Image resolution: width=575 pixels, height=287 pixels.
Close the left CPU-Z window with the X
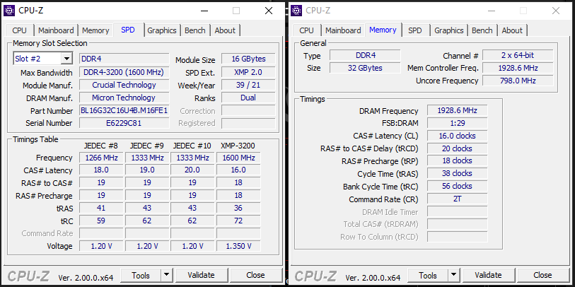point(269,11)
